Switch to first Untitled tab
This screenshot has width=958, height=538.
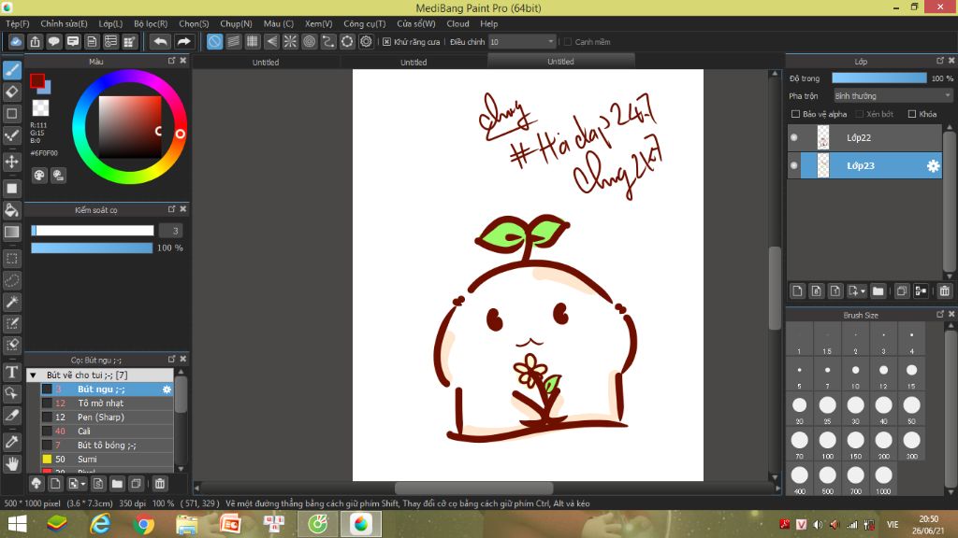coord(266,63)
